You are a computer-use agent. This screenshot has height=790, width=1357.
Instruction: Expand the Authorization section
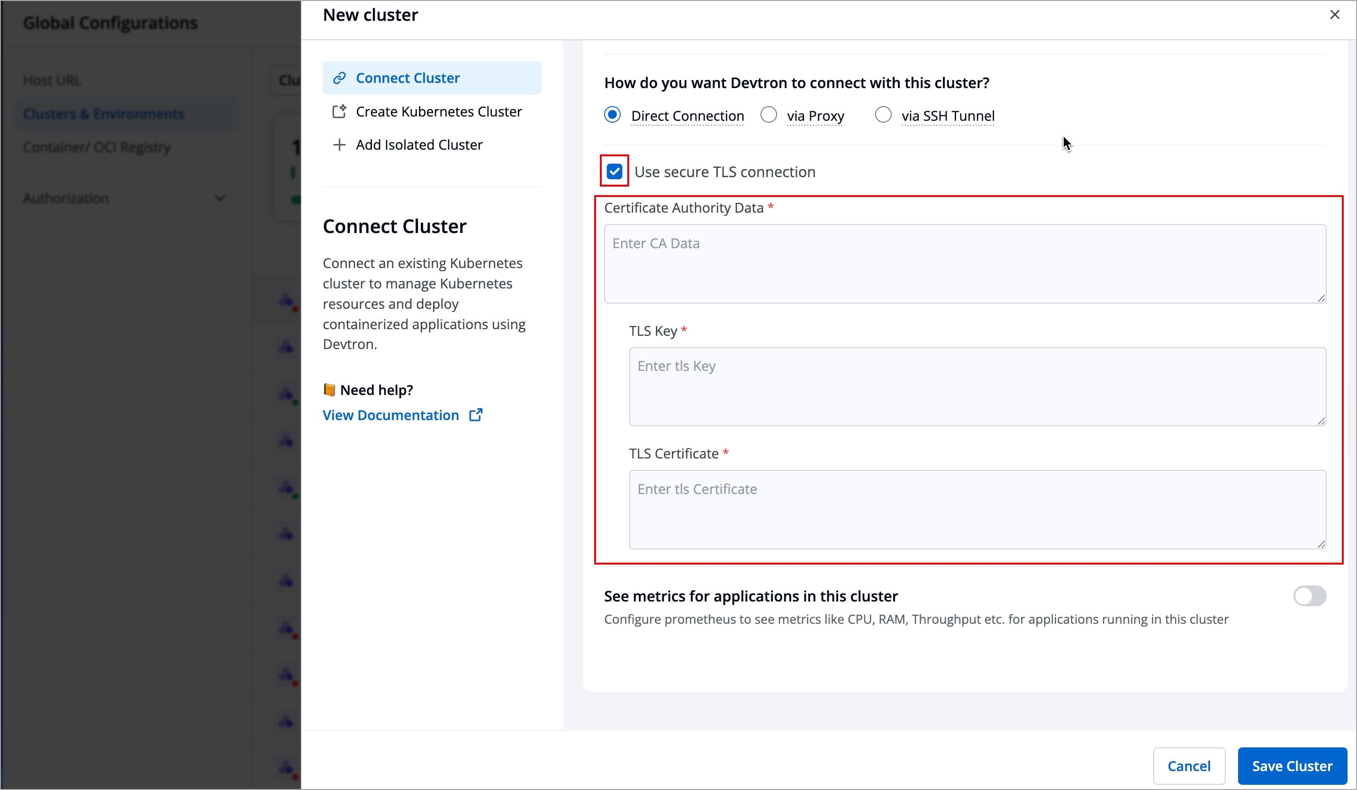click(220, 198)
